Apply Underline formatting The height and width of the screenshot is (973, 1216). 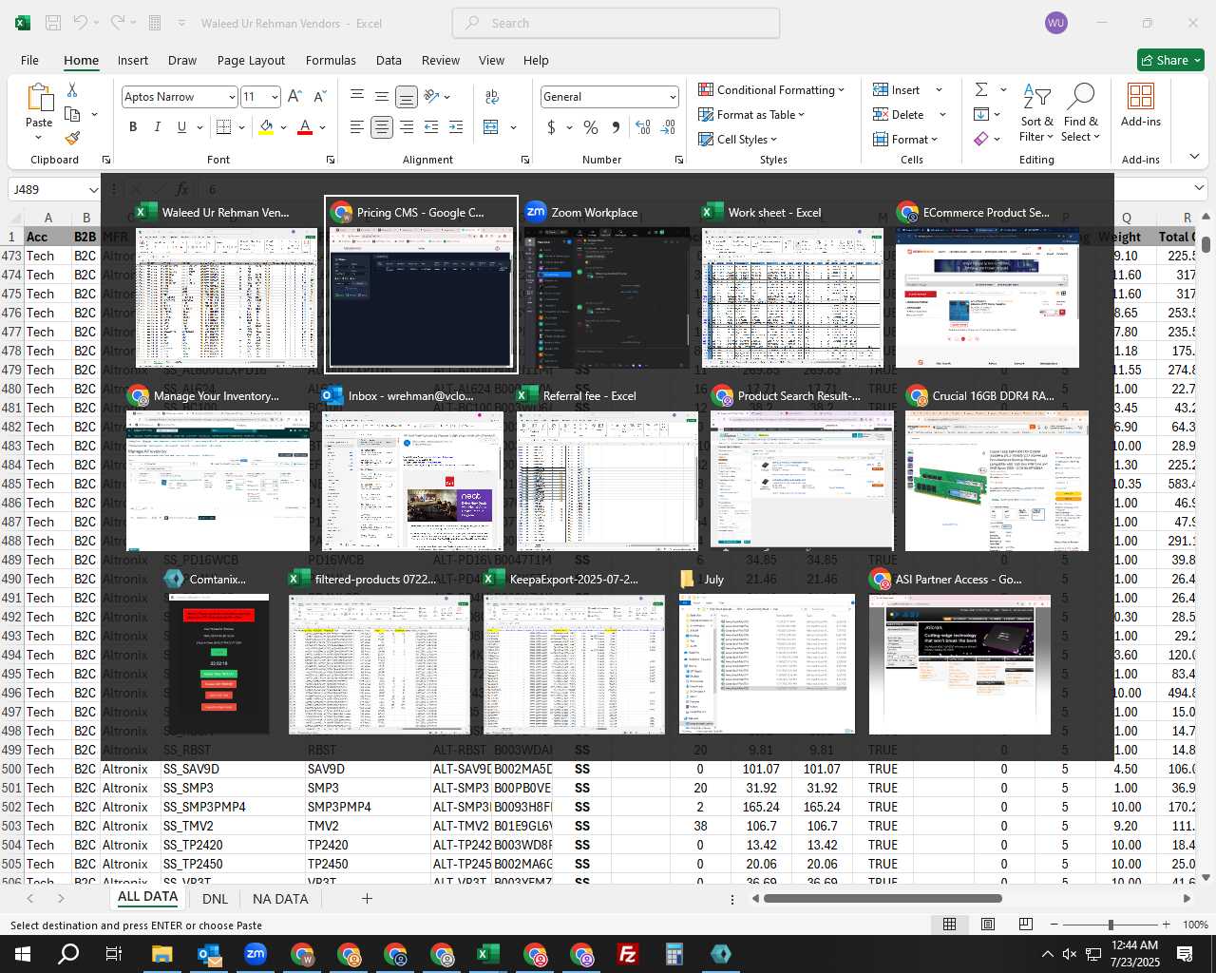(x=181, y=127)
